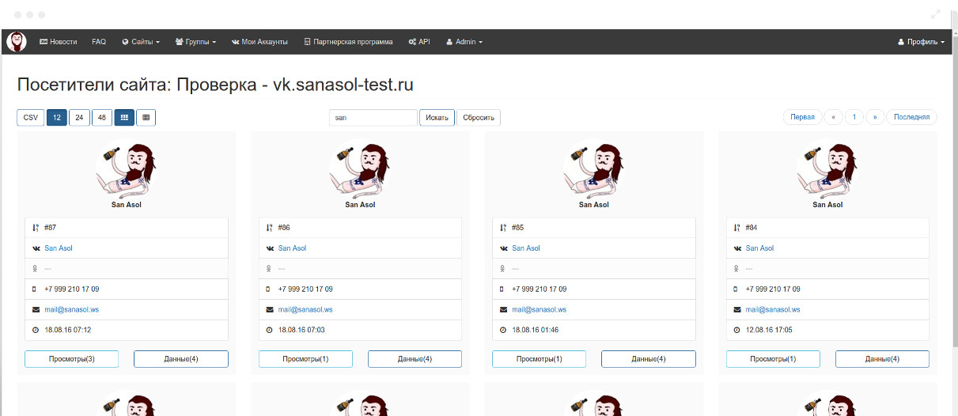Open Просмотры(1) on card #84
The height and width of the screenshot is (416, 958).
[773, 359]
